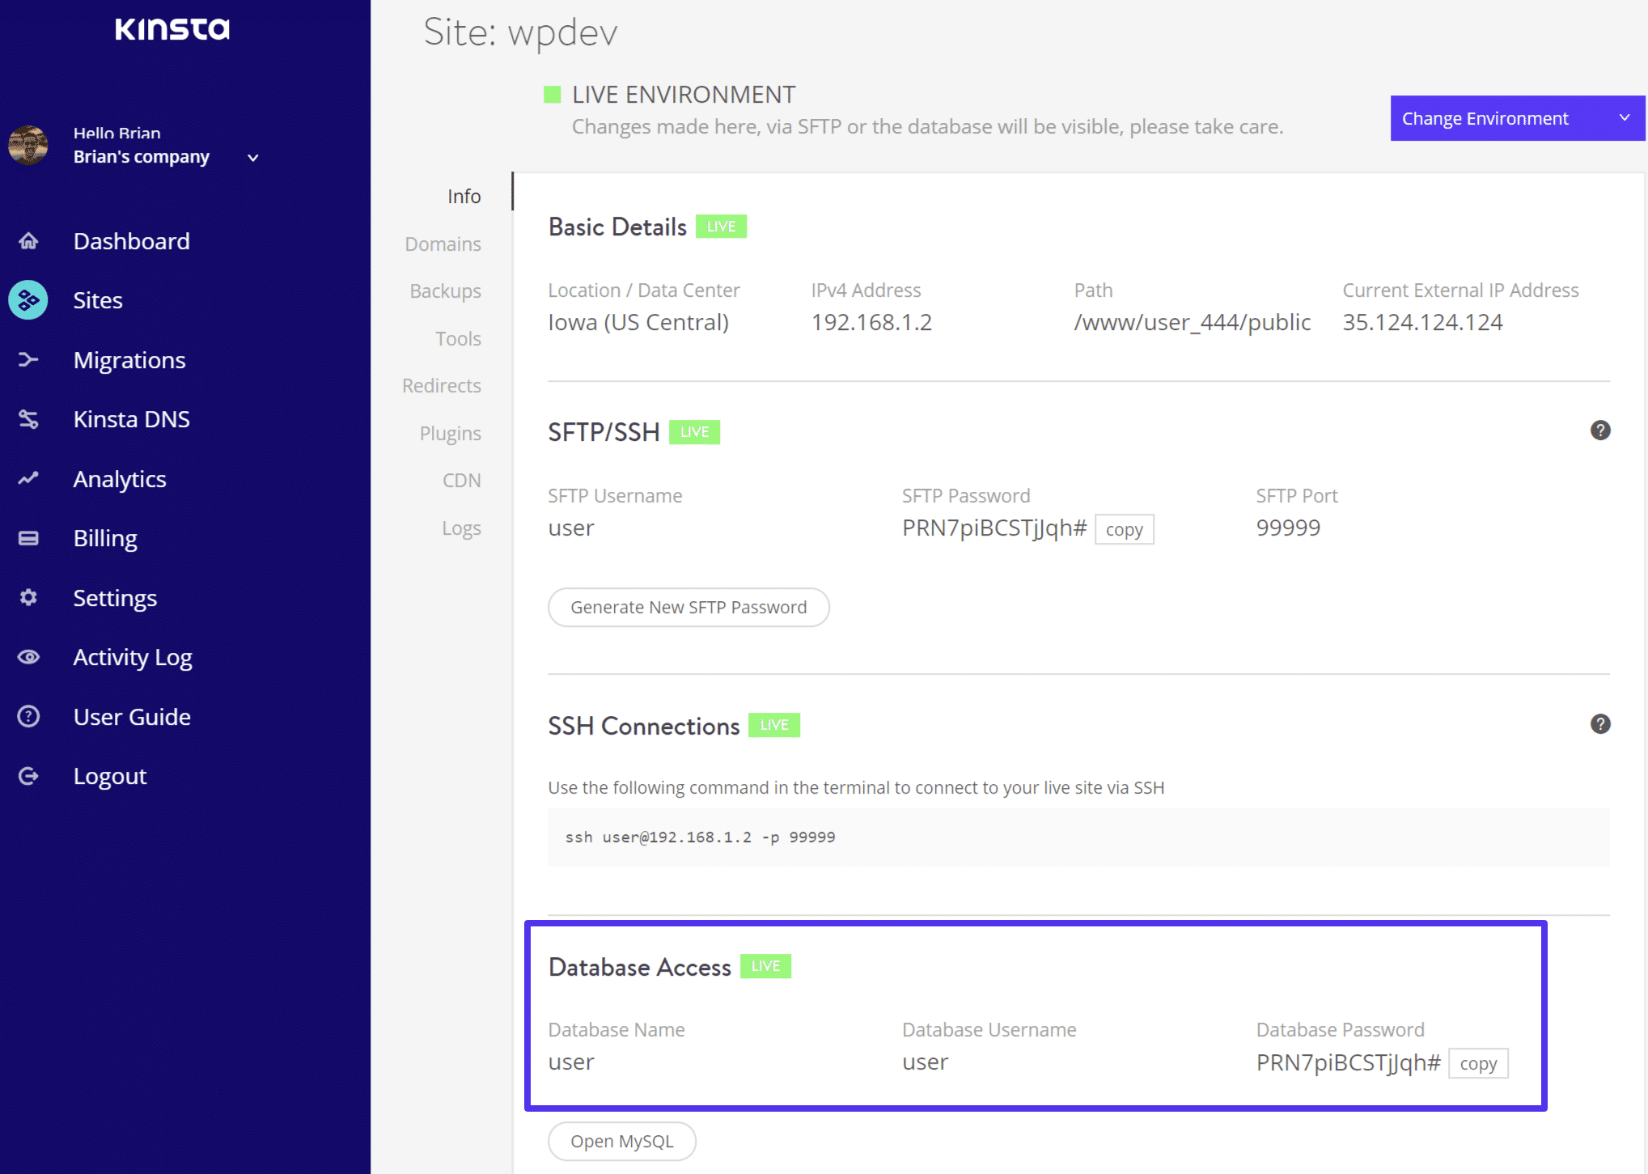
Task: View the Activity Log
Action: 133,657
